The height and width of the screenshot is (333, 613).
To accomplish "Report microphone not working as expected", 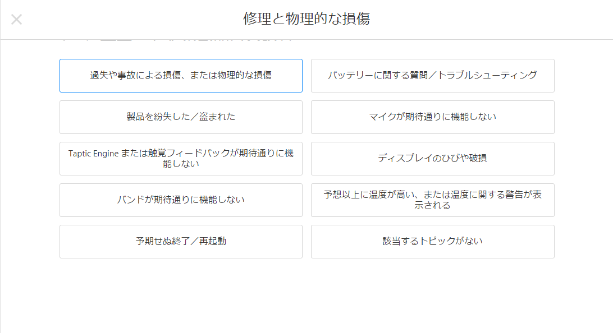I will point(432,117).
